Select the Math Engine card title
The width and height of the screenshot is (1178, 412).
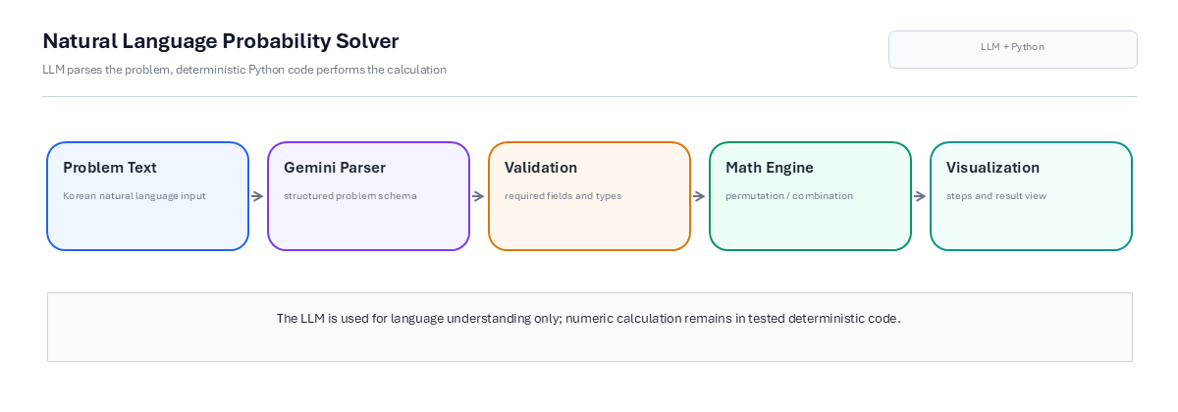coord(770,168)
